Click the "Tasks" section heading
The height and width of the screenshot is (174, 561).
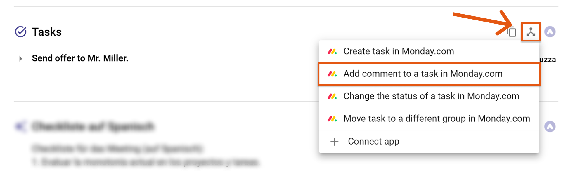tap(47, 32)
